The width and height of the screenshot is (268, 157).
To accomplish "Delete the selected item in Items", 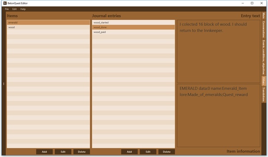I will point(82,152).
